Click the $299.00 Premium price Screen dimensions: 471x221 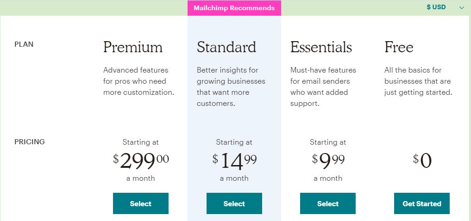coord(141,161)
